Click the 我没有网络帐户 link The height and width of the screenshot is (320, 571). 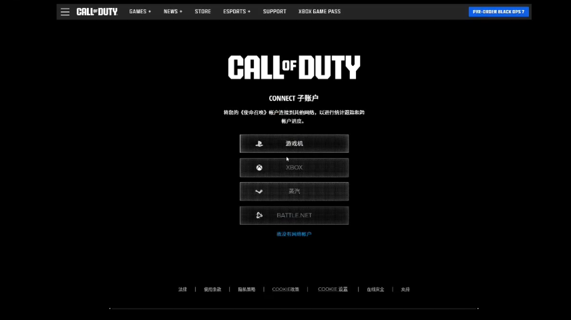click(294, 234)
